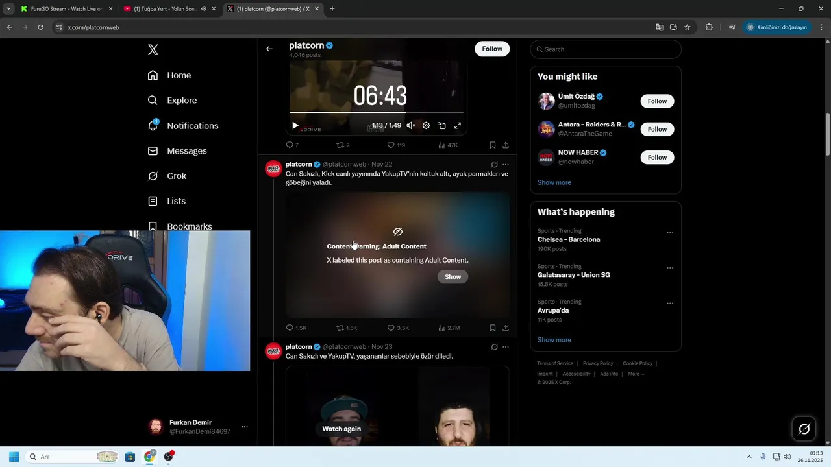Like the post with 119 likes
Screen dimensions: 831x467
coord(396,145)
